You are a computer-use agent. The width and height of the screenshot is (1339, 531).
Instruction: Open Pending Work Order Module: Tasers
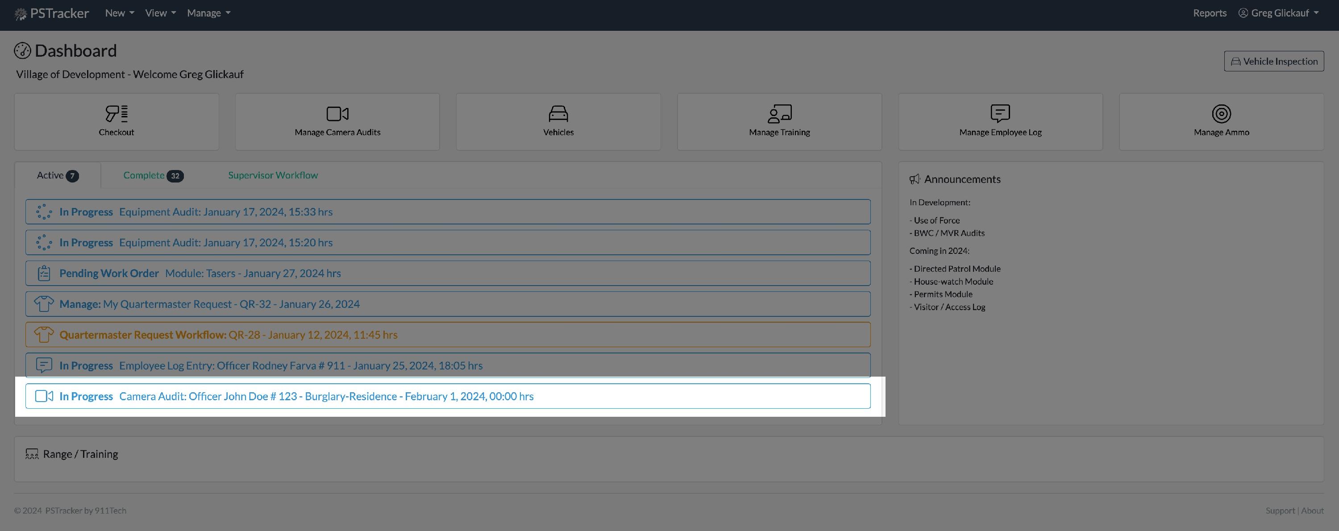448,273
